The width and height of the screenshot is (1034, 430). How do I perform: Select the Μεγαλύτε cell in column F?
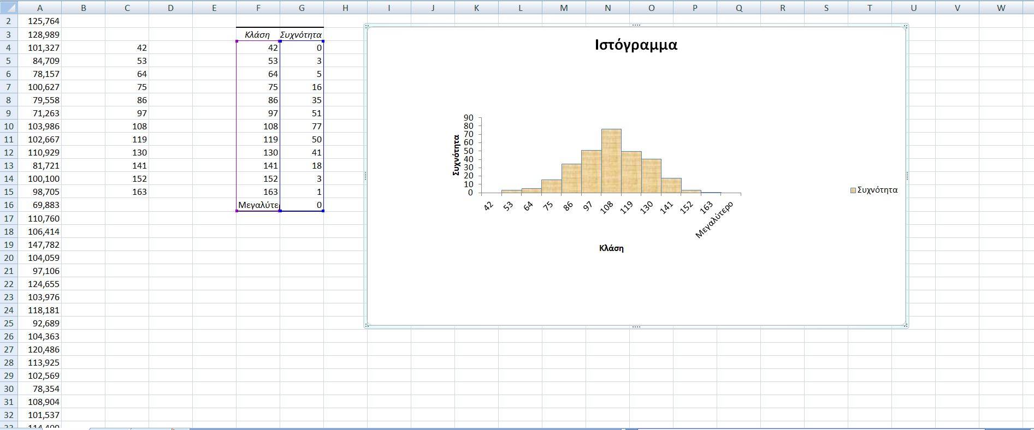258,205
